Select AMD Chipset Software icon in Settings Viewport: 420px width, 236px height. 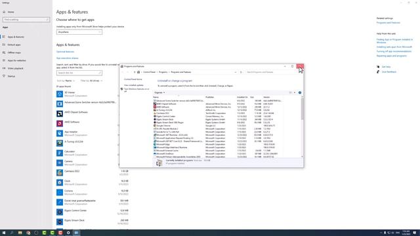pyautogui.click(x=60, y=113)
